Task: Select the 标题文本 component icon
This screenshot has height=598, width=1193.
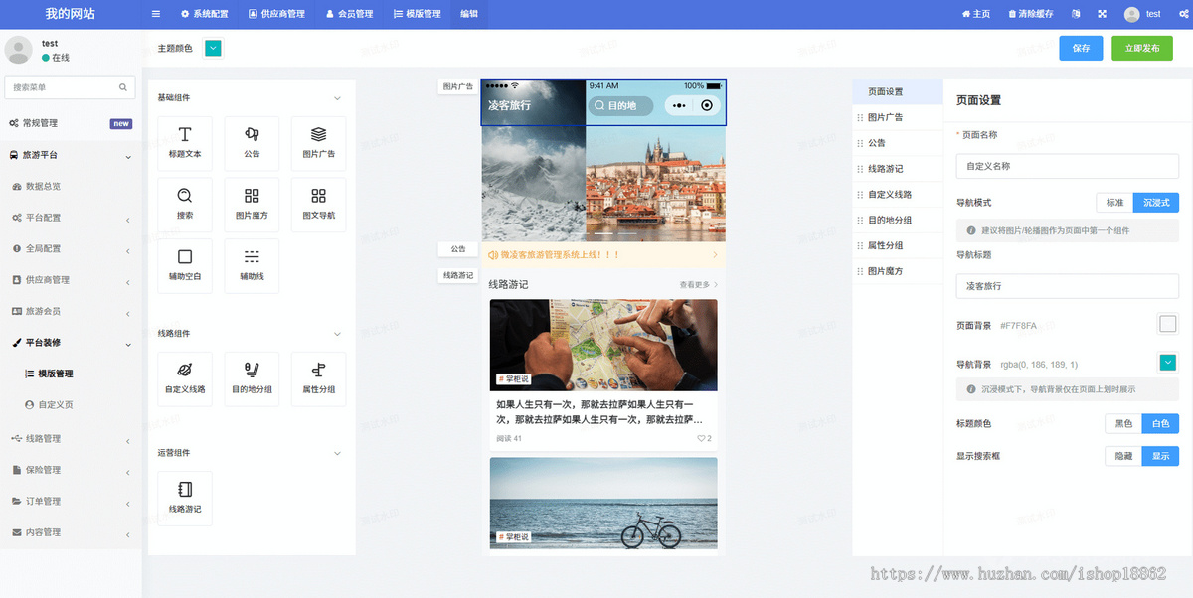Action: click(x=185, y=142)
